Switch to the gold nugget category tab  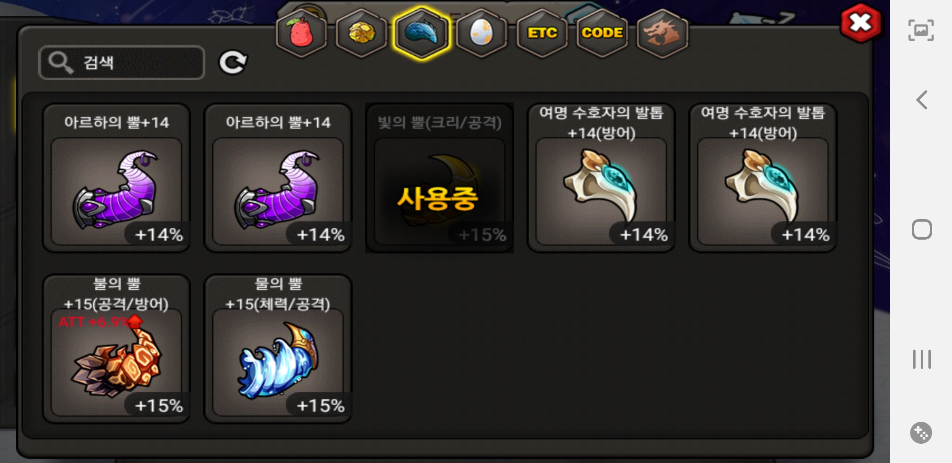pos(362,33)
